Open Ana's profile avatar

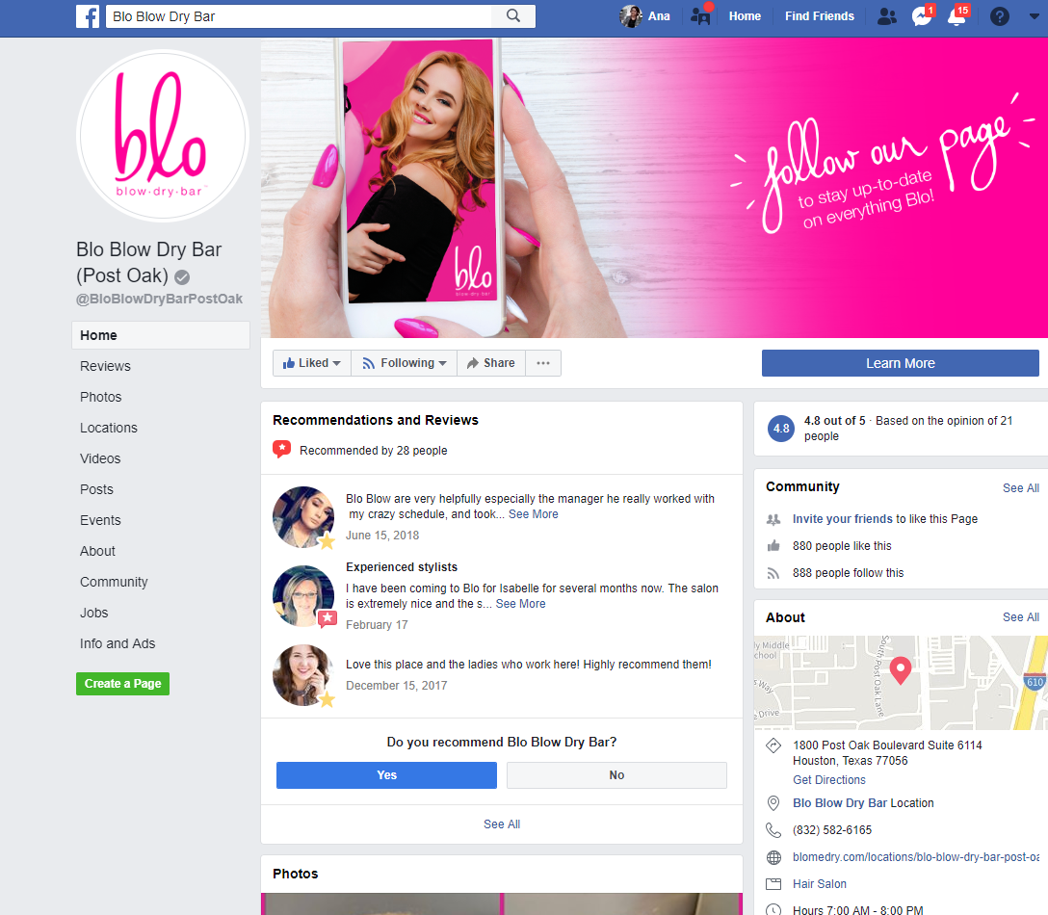pyautogui.click(x=630, y=16)
